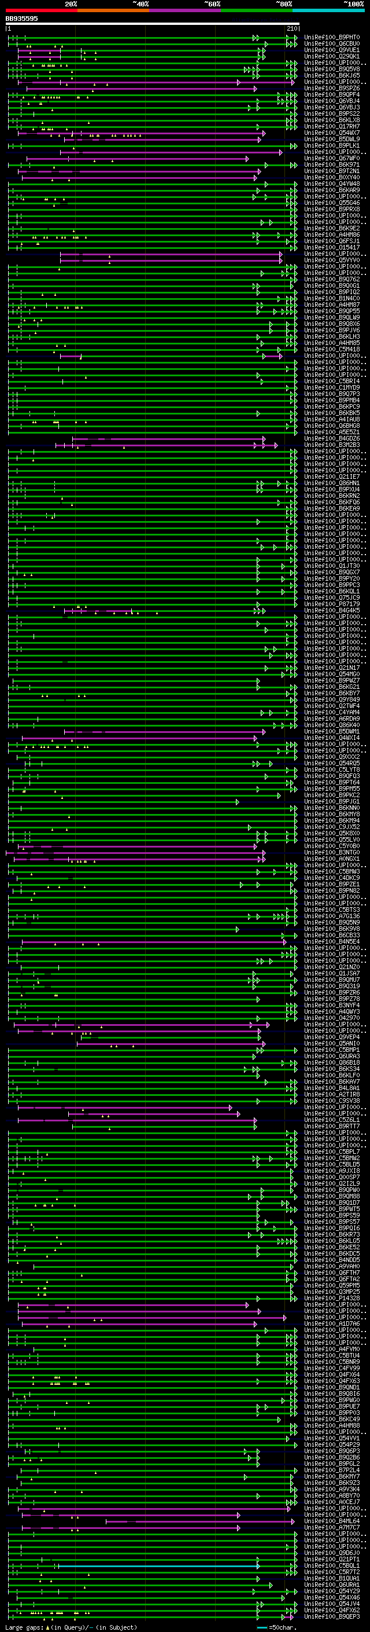Click the cyan ~100% identity legend bar
Image resolution: width=370 pixels, height=1632 pixels.
[x=328, y=10]
